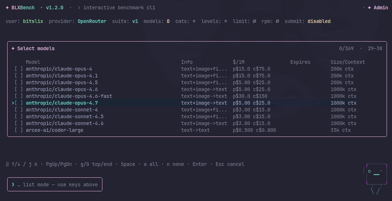Click the mouse icon before the key hints
The image size is (392, 201).
click(7, 164)
